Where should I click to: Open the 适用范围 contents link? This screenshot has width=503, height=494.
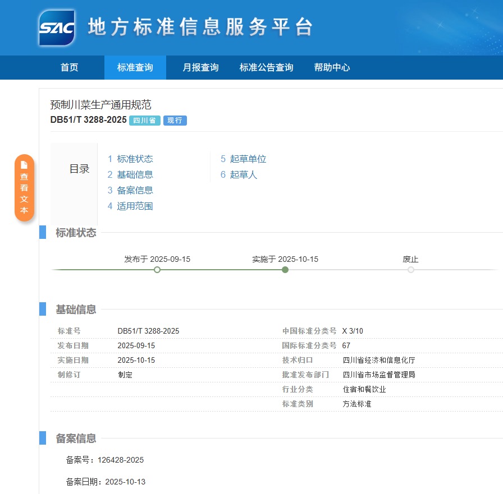(135, 206)
